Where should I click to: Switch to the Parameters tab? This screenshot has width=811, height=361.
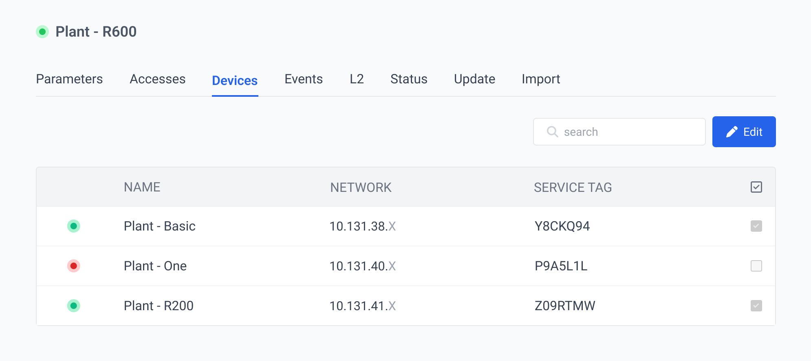69,79
